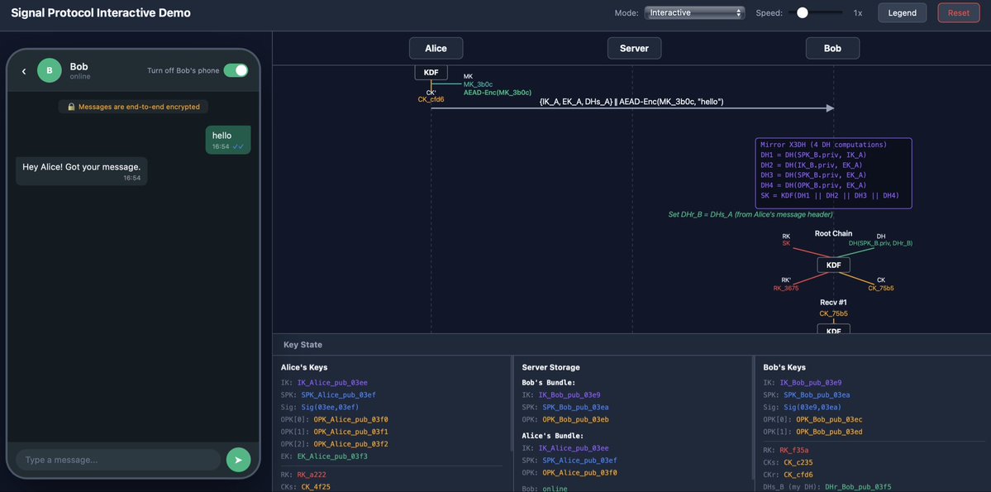Click the green send message button
Viewport: 991px width, 492px height.
(x=238, y=460)
